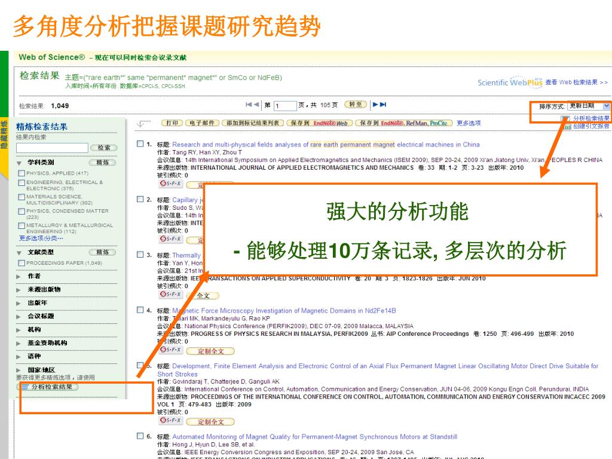Select checkbox for result 2
The image size is (612, 459).
[x=140, y=200]
